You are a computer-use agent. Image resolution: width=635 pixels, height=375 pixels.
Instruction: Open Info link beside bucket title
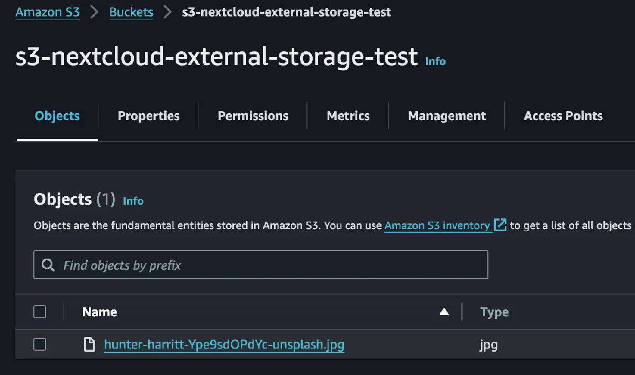pos(436,61)
